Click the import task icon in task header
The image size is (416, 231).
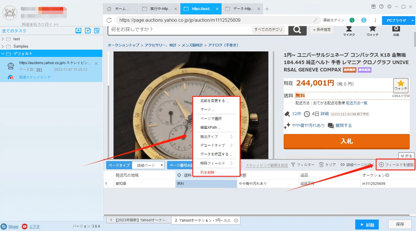[79, 31]
